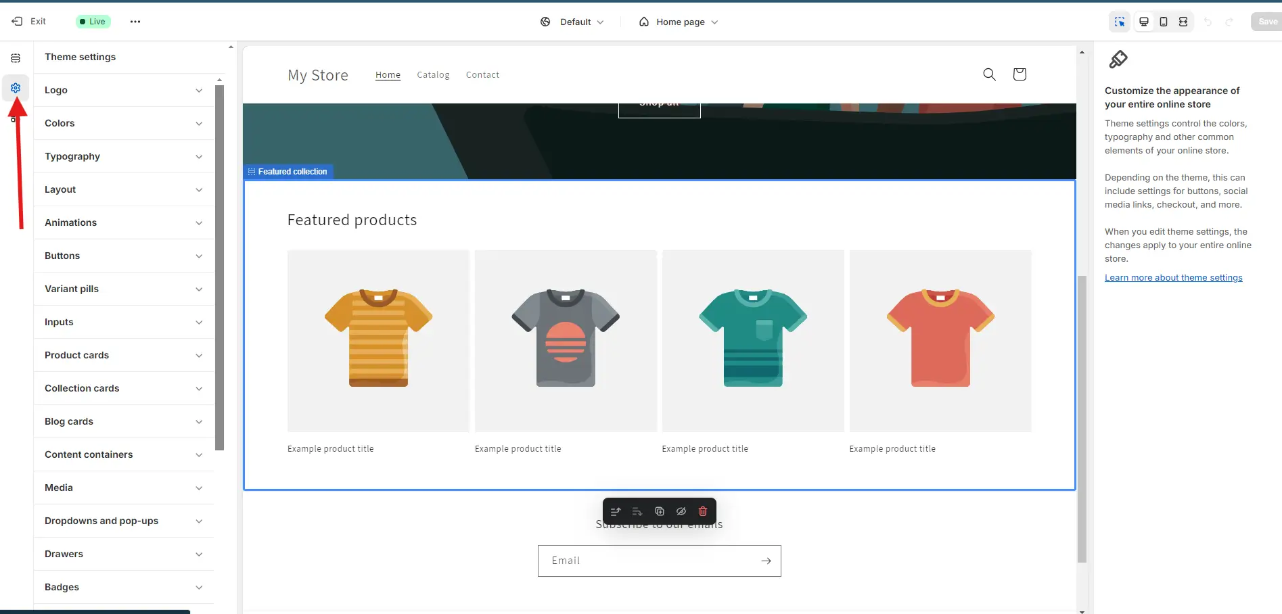Switch to mobile preview
This screenshot has height=614, width=1282.
click(x=1164, y=22)
